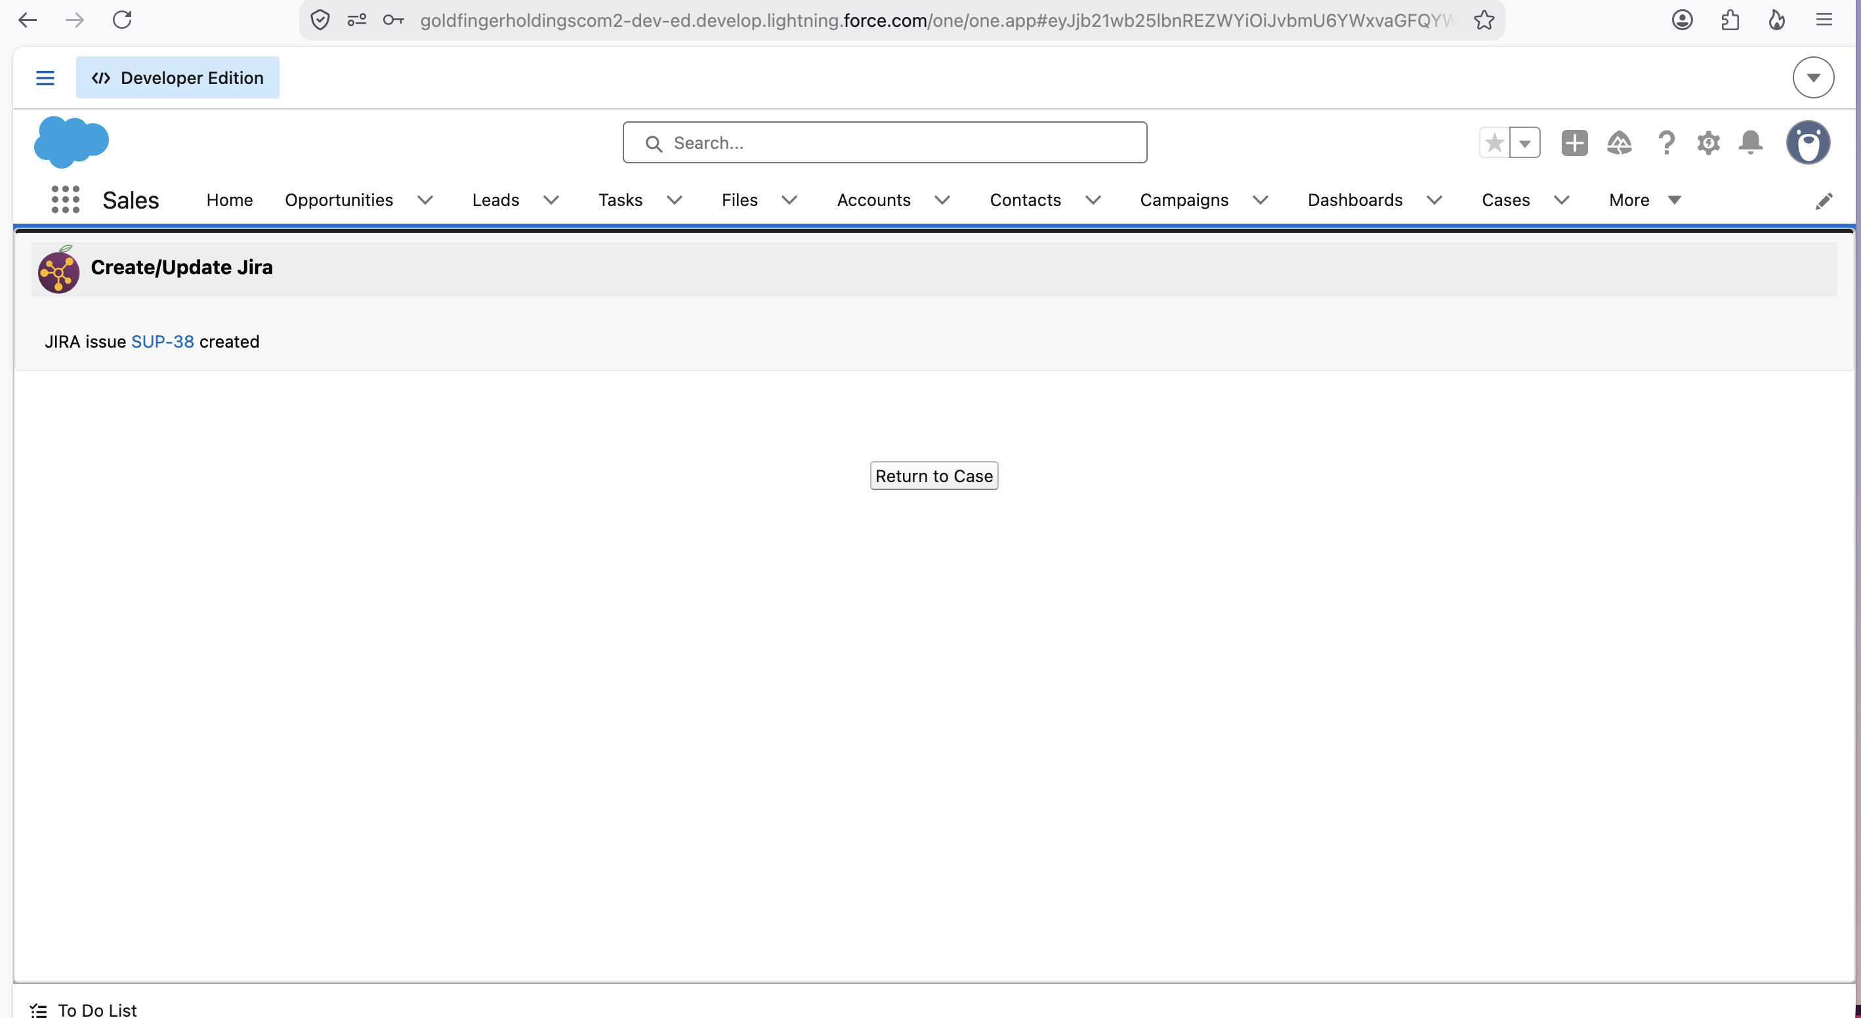The image size is (1861, 1018).
Task: Expand the circled dropdown arrow at top right
Action: point(1812,78)
